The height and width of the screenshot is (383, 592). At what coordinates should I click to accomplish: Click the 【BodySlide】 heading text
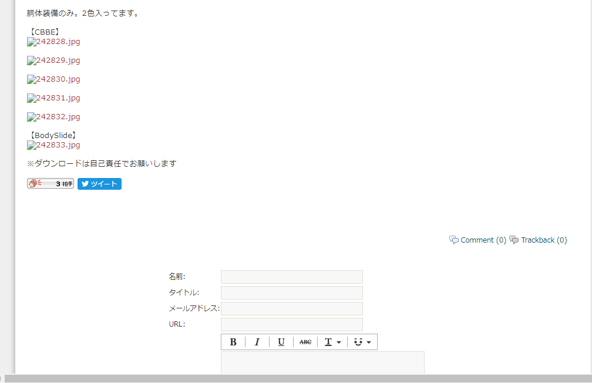point(53,135)
